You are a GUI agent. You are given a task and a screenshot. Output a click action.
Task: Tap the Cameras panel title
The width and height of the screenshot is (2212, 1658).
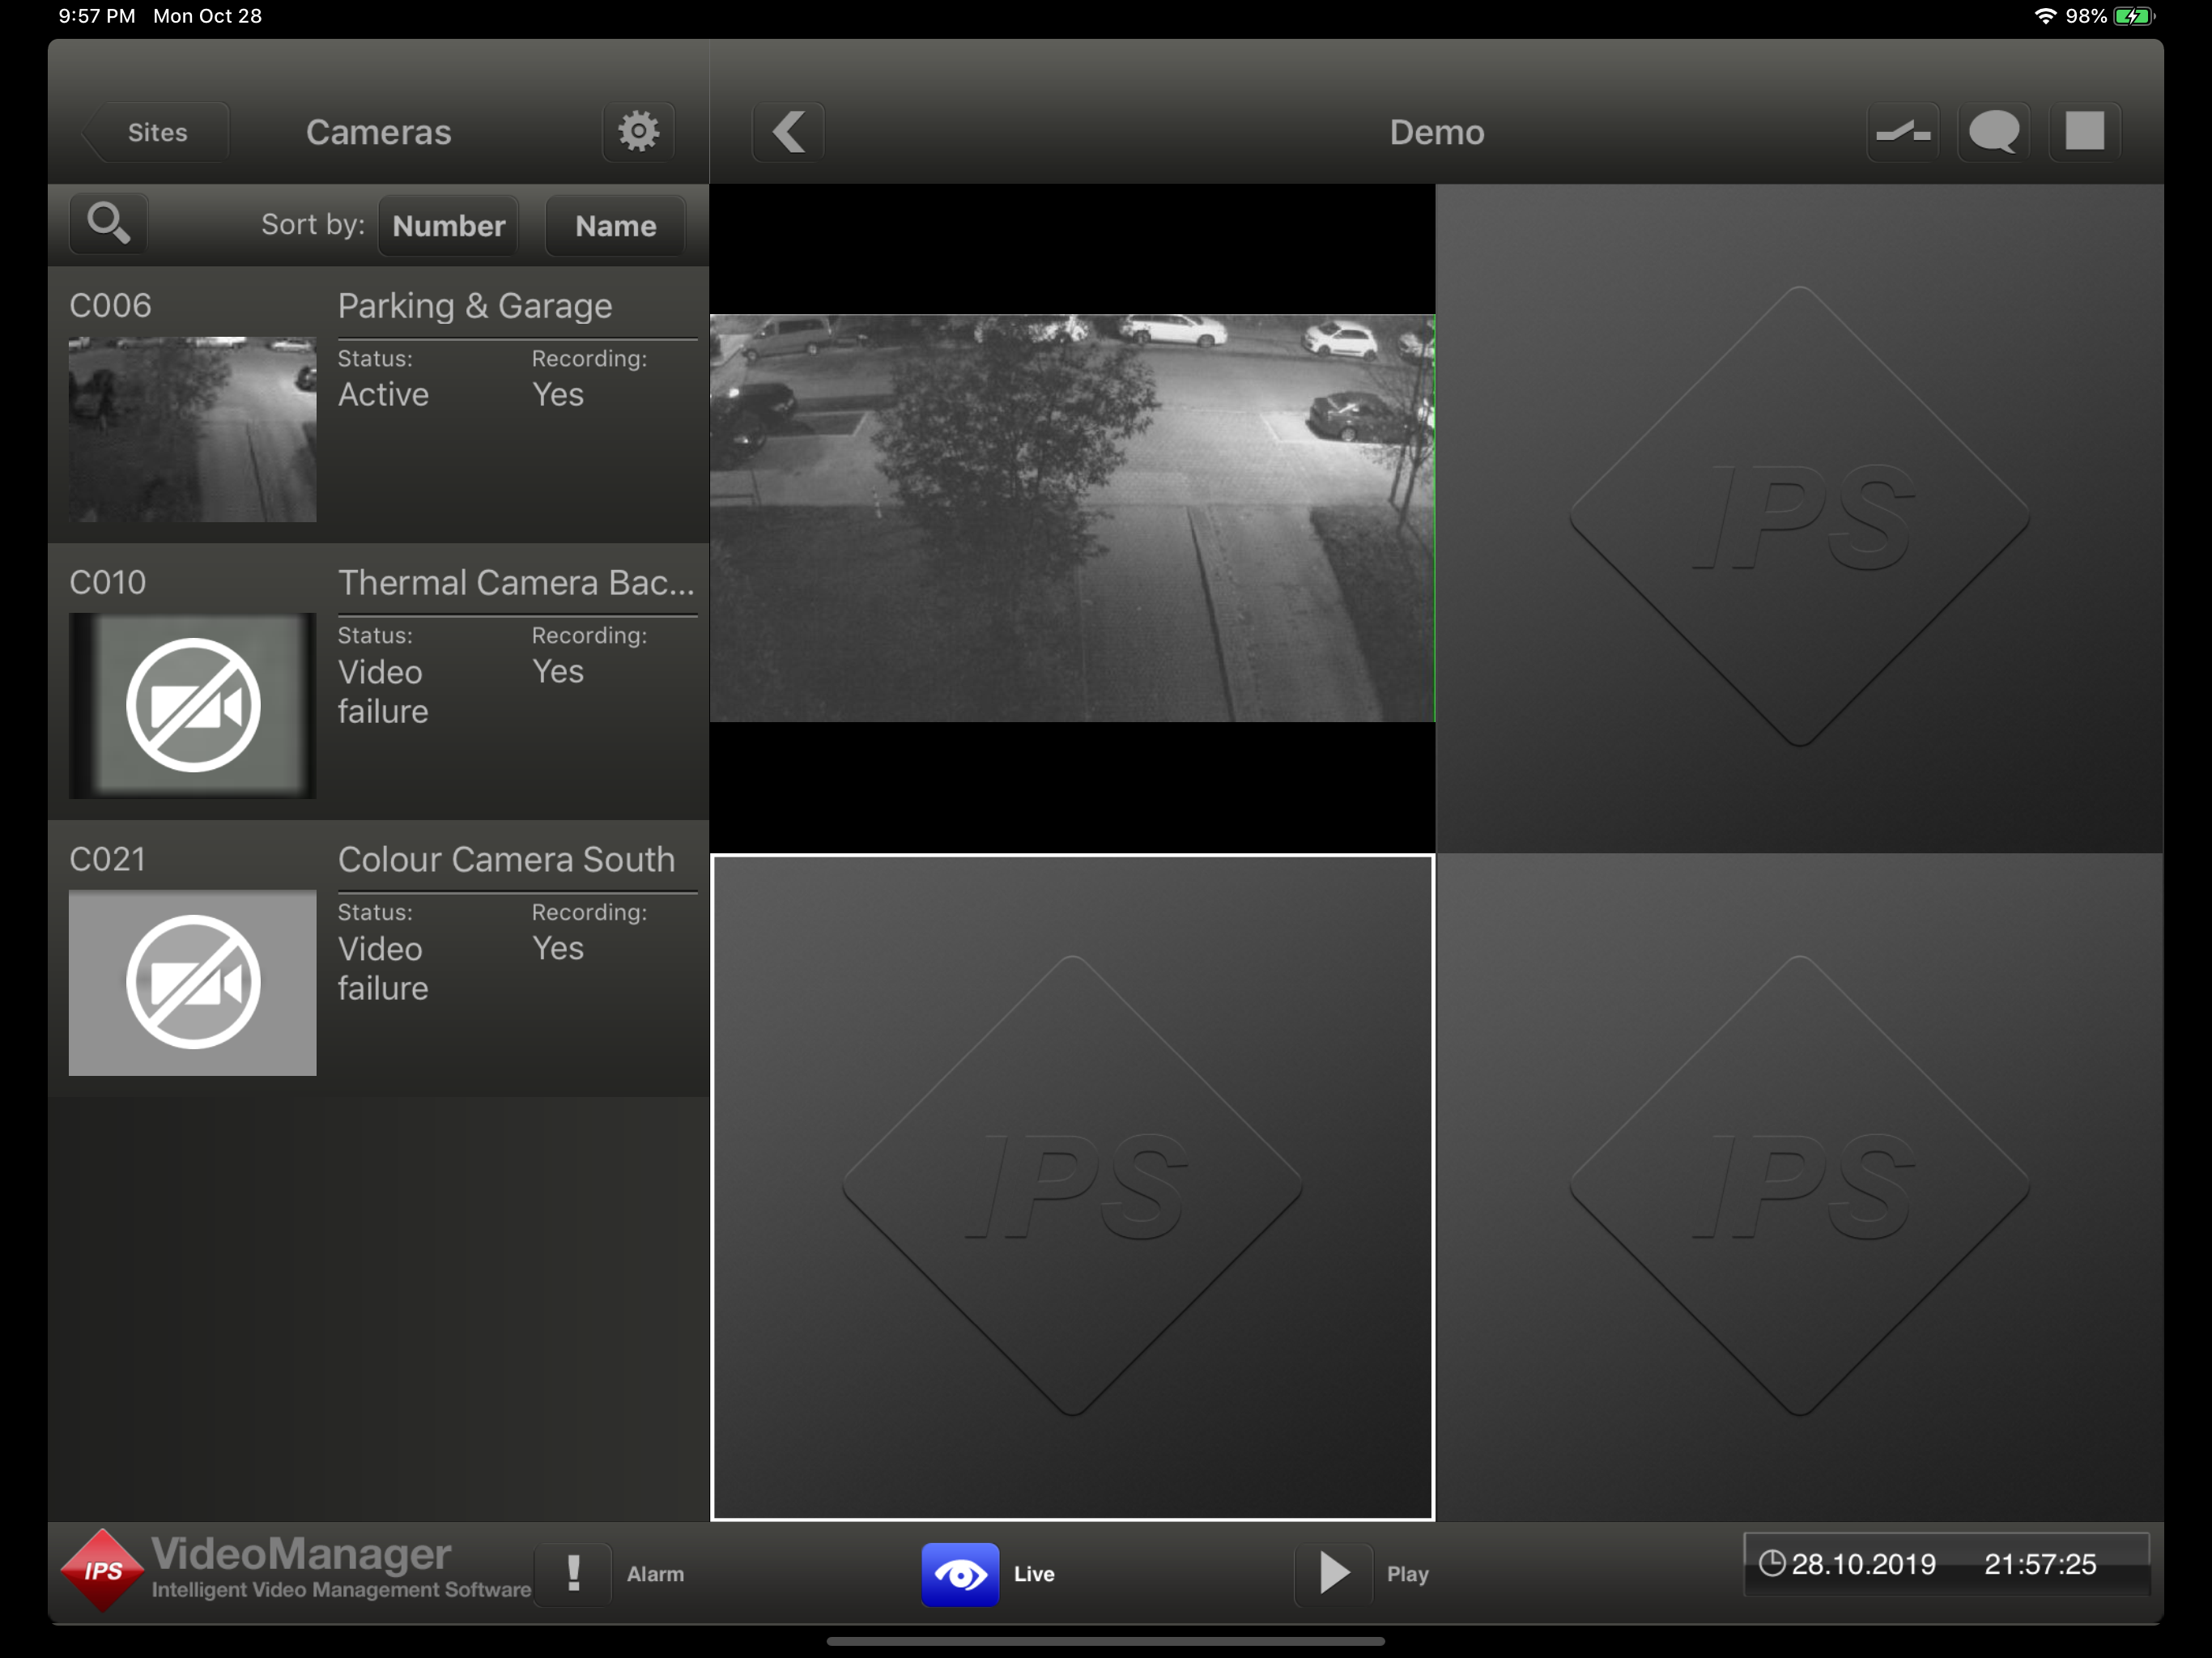378,132
